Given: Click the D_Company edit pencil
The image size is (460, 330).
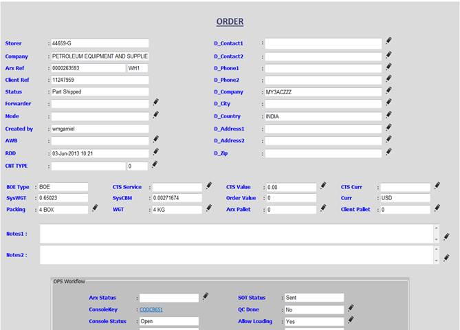Looking at the screenshot, I should pos(388,90).
